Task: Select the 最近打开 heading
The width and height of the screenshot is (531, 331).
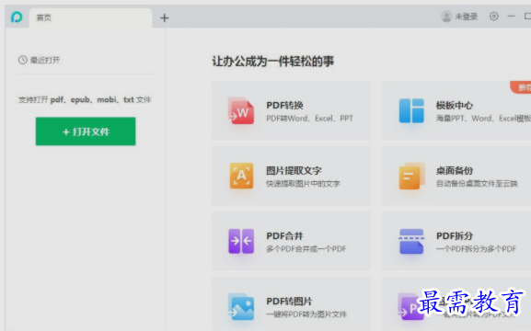Action: pos(45,61)
